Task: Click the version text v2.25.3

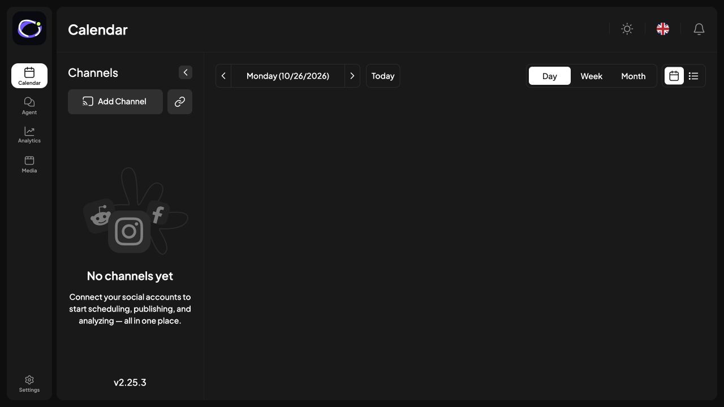Action: [x=130, y=383]
